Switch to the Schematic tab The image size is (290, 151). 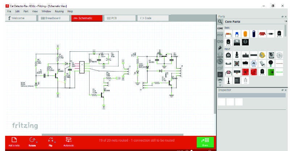pyautogui.click(x=87, y=18)
